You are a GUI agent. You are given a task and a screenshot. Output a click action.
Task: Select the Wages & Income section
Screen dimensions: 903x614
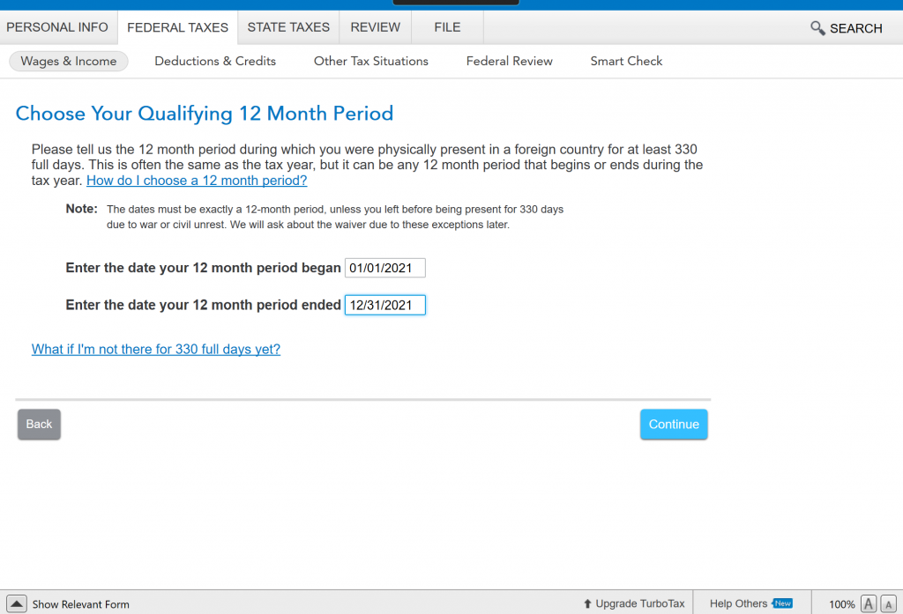point(69,61)
